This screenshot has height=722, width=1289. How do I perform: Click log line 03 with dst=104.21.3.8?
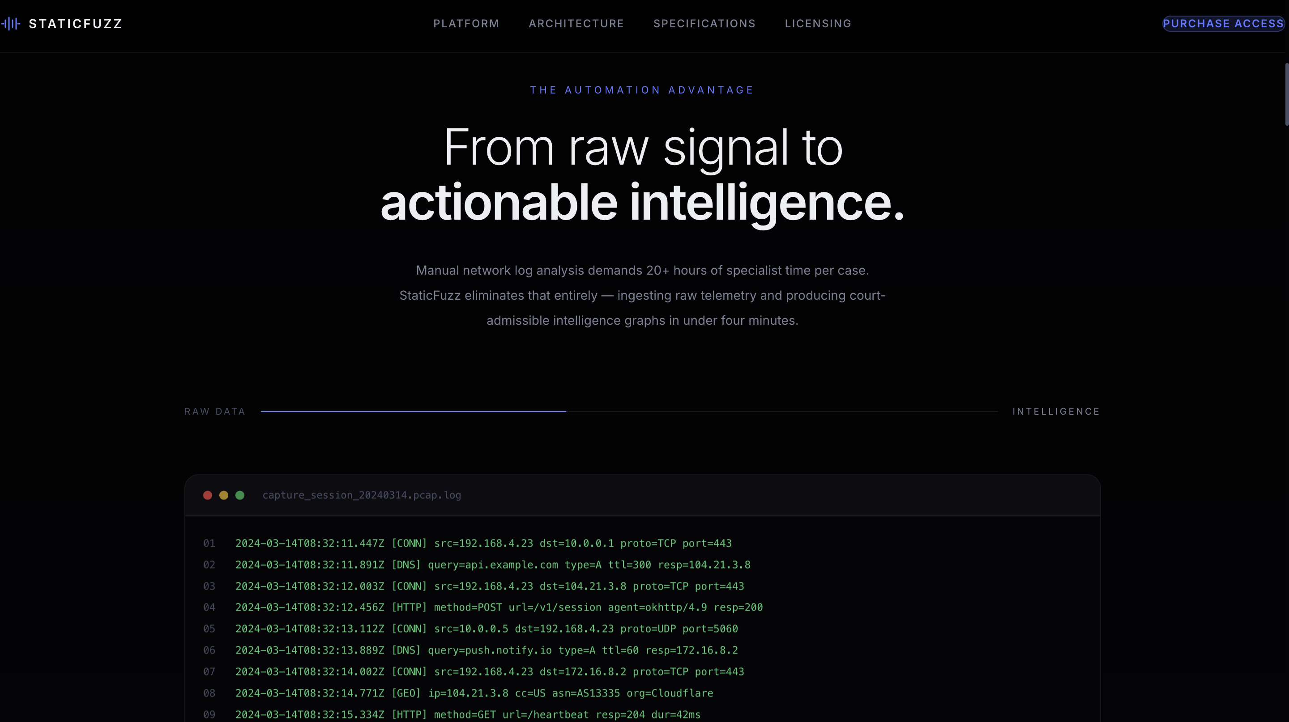coord(490,586)
